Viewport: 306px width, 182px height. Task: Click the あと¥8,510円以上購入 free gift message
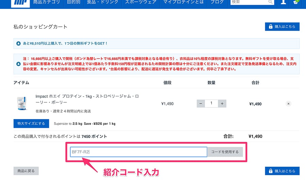coord(65,43)
